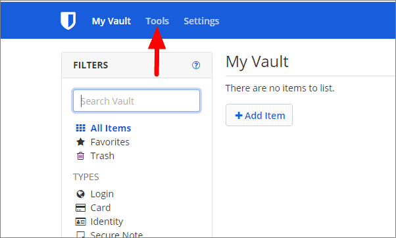This screenshot has height=238, width=396.
Task: Click the All Items grid icon
Action: point(80,128)
